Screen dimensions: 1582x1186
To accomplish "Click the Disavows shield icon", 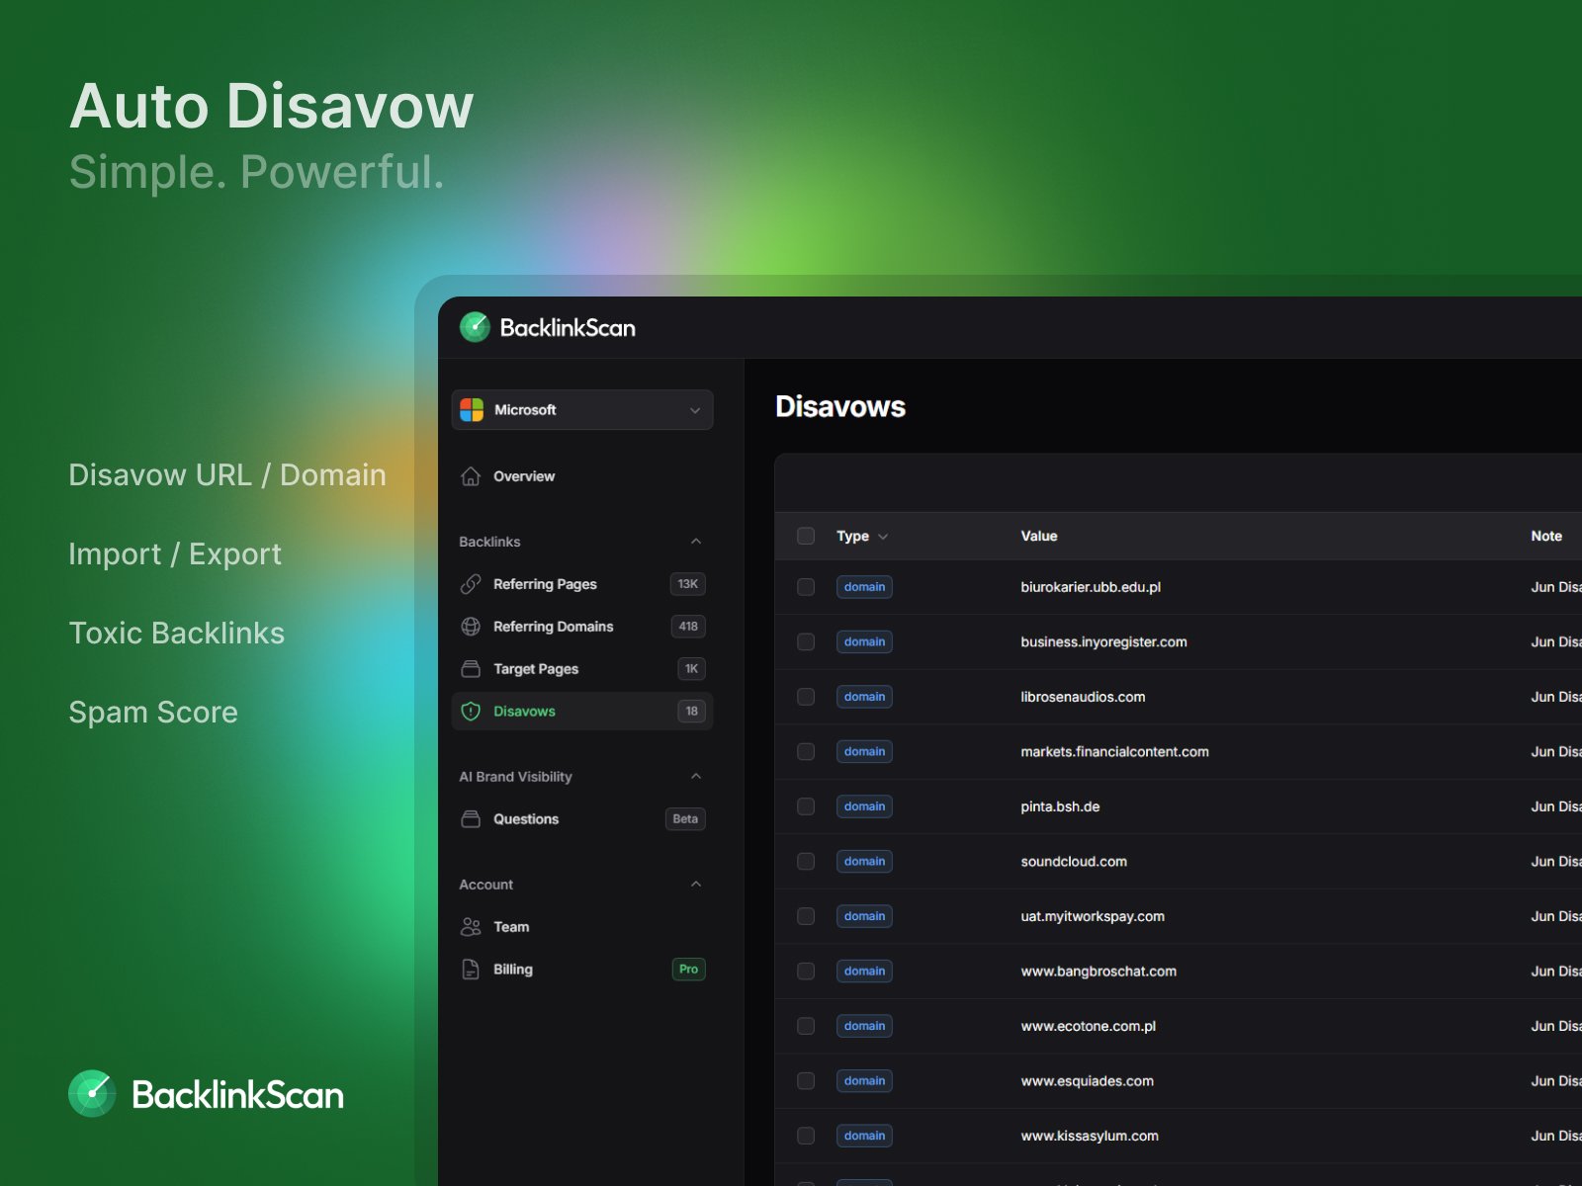I will (471, 712).
